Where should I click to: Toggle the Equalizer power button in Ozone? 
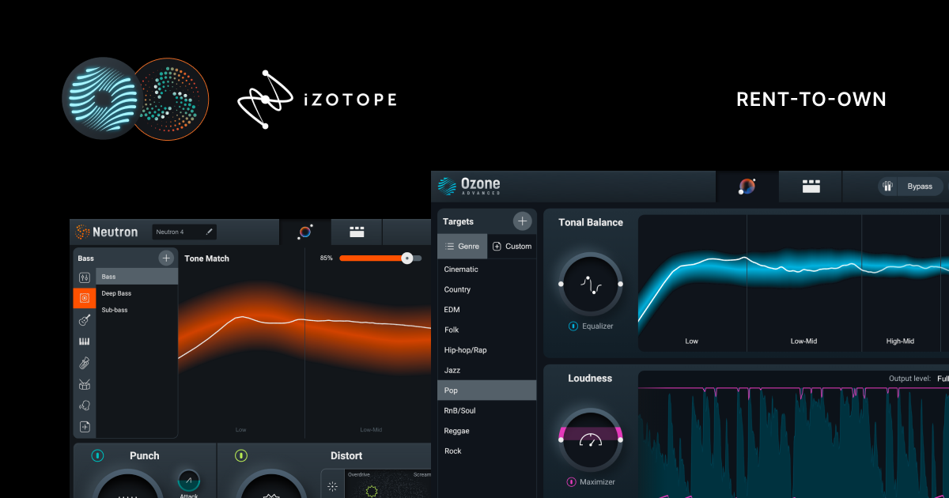pos(572,326)
